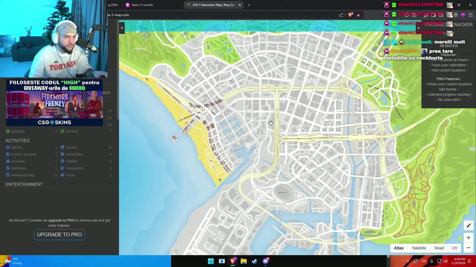Screen dimensions: 476x267
Task: Select the GTA 5 Interactive Map tab
Action: [213, 5]
